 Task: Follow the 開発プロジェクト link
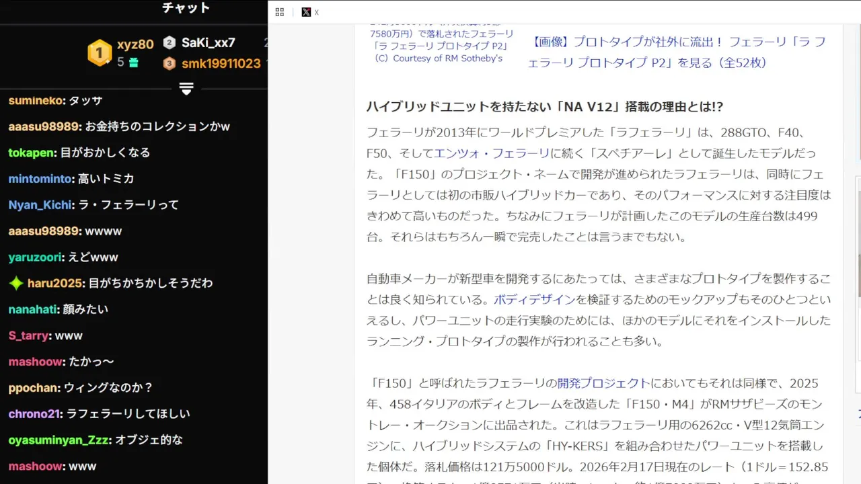click(603, 384)
